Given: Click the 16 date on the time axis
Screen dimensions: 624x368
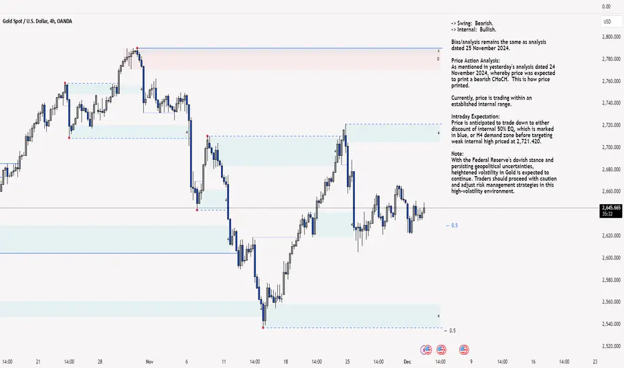Looking at the screenshot, I should (x=533, y=362).
